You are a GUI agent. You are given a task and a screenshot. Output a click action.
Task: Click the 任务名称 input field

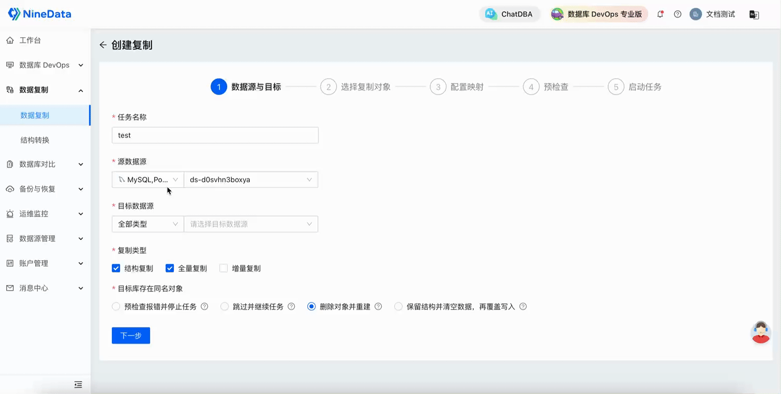(x=215, y=135)
